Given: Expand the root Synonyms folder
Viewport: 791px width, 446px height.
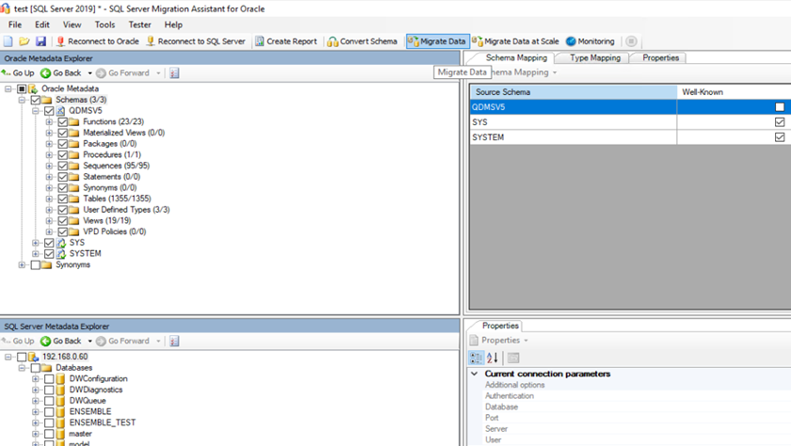Looking at the screenshot, I should [x=22, y=265].
